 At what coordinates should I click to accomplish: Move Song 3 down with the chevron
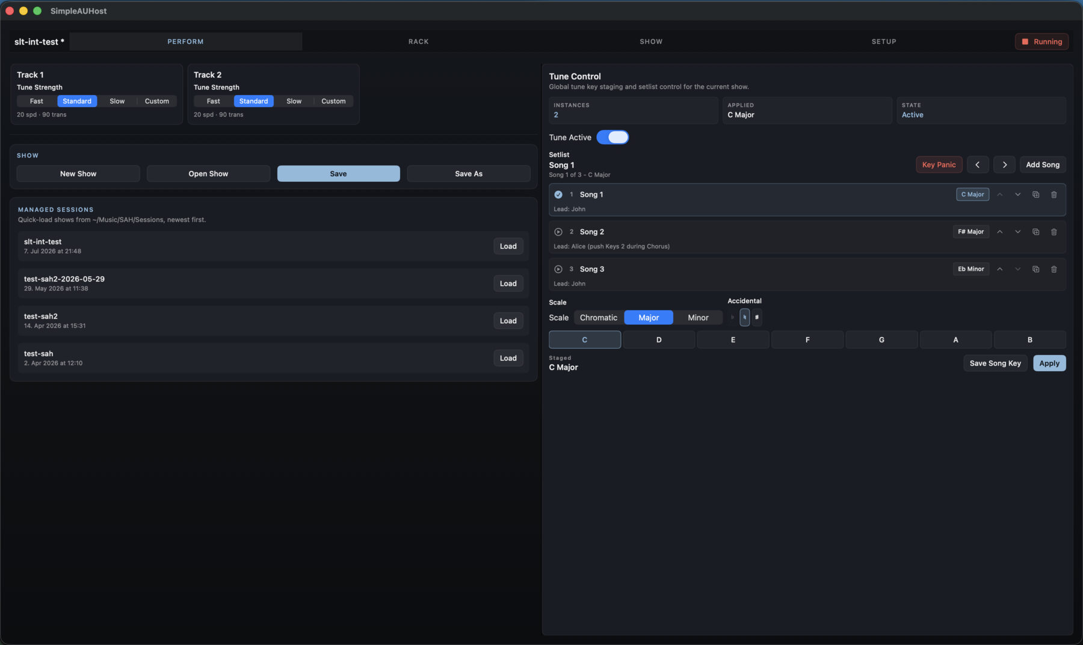tap(1017, 269)
